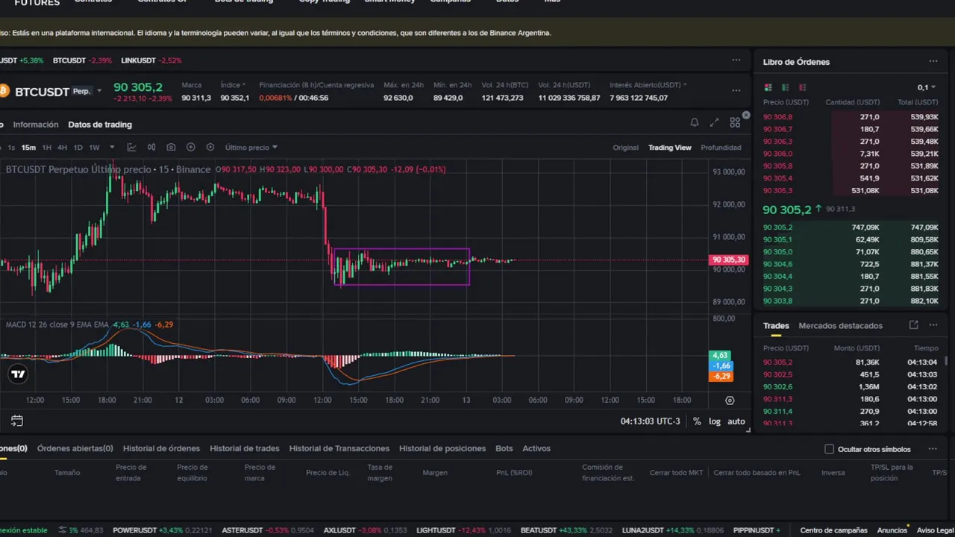Click Cerrar todo MKT button
Viewport: 955px width, 537px height.
(676, 473)
